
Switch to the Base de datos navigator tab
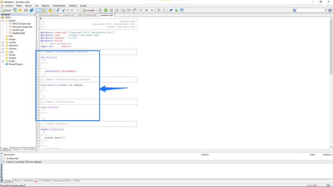click(x=29, y=149)
